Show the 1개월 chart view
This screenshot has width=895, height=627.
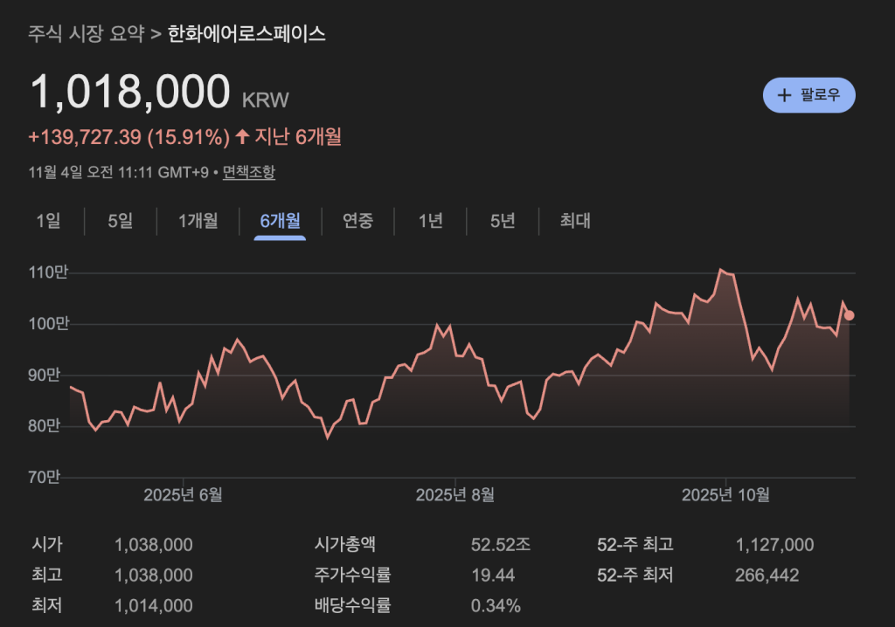(198, 221)
